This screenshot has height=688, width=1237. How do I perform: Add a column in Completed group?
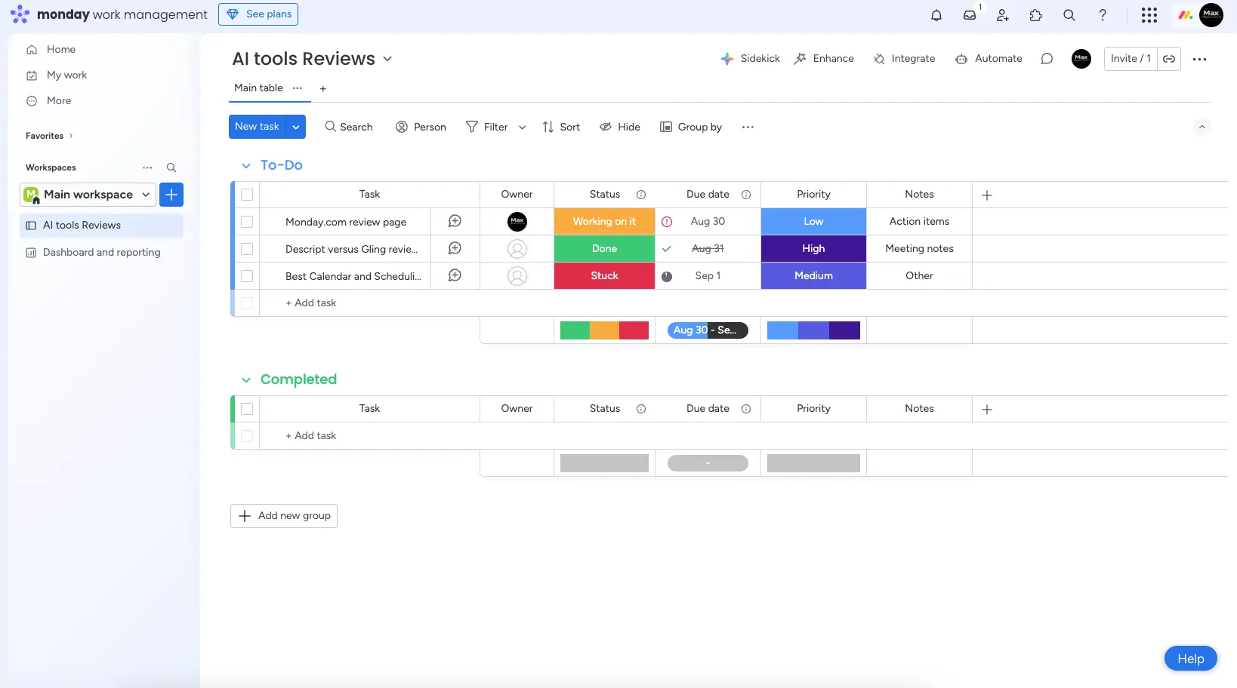coord(987,410)
